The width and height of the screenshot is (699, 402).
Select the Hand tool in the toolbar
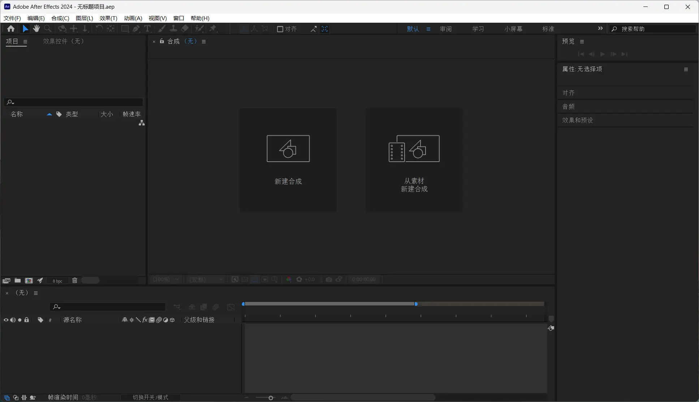(36, 29)
